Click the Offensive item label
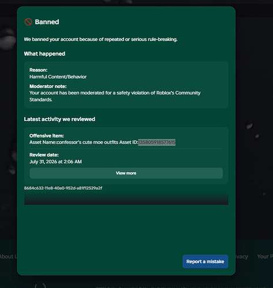Image resolution: width=273 pixels, height=288 pixels. coord(47,136)
